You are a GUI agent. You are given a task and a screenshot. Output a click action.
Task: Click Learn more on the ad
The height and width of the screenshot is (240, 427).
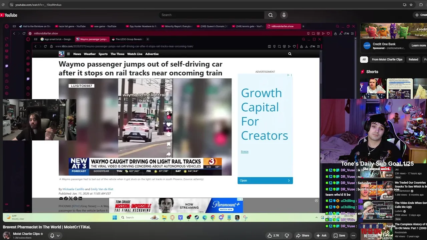point(418,46)
